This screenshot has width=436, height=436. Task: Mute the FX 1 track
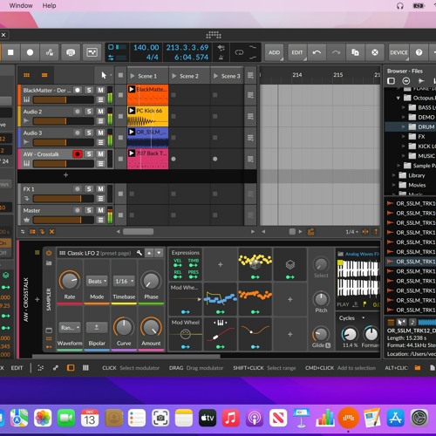tap(100, 189)
